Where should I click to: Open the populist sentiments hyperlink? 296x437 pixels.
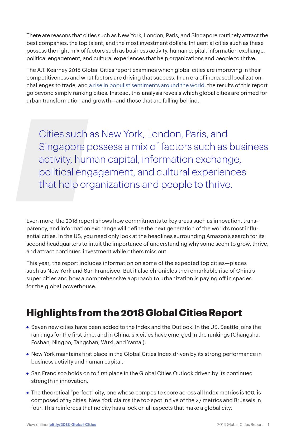tap(146, 85)
